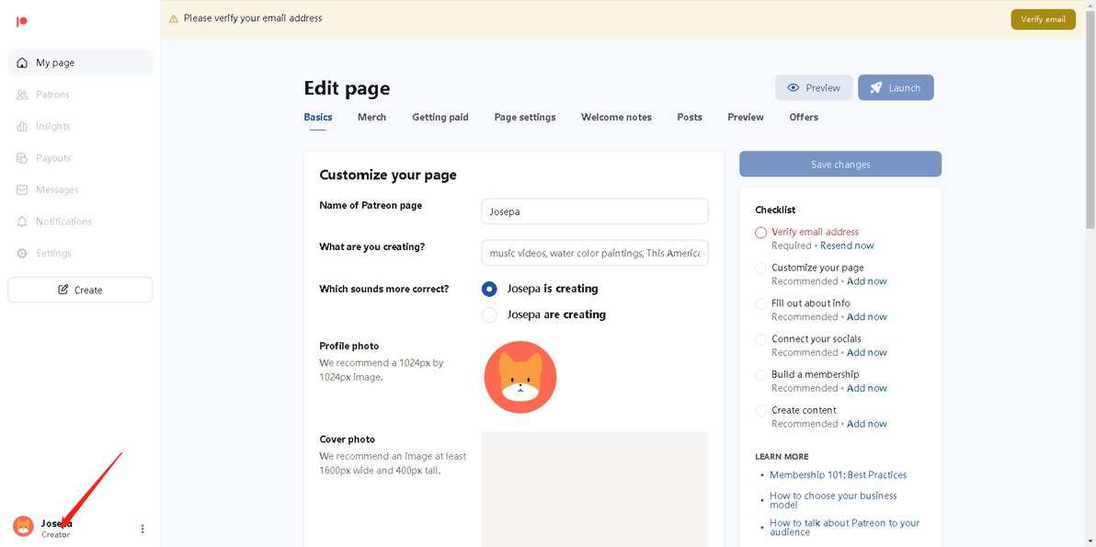Click the Patreon logo icon
The height and width of the screenshot is (547, 1096).
22,21
